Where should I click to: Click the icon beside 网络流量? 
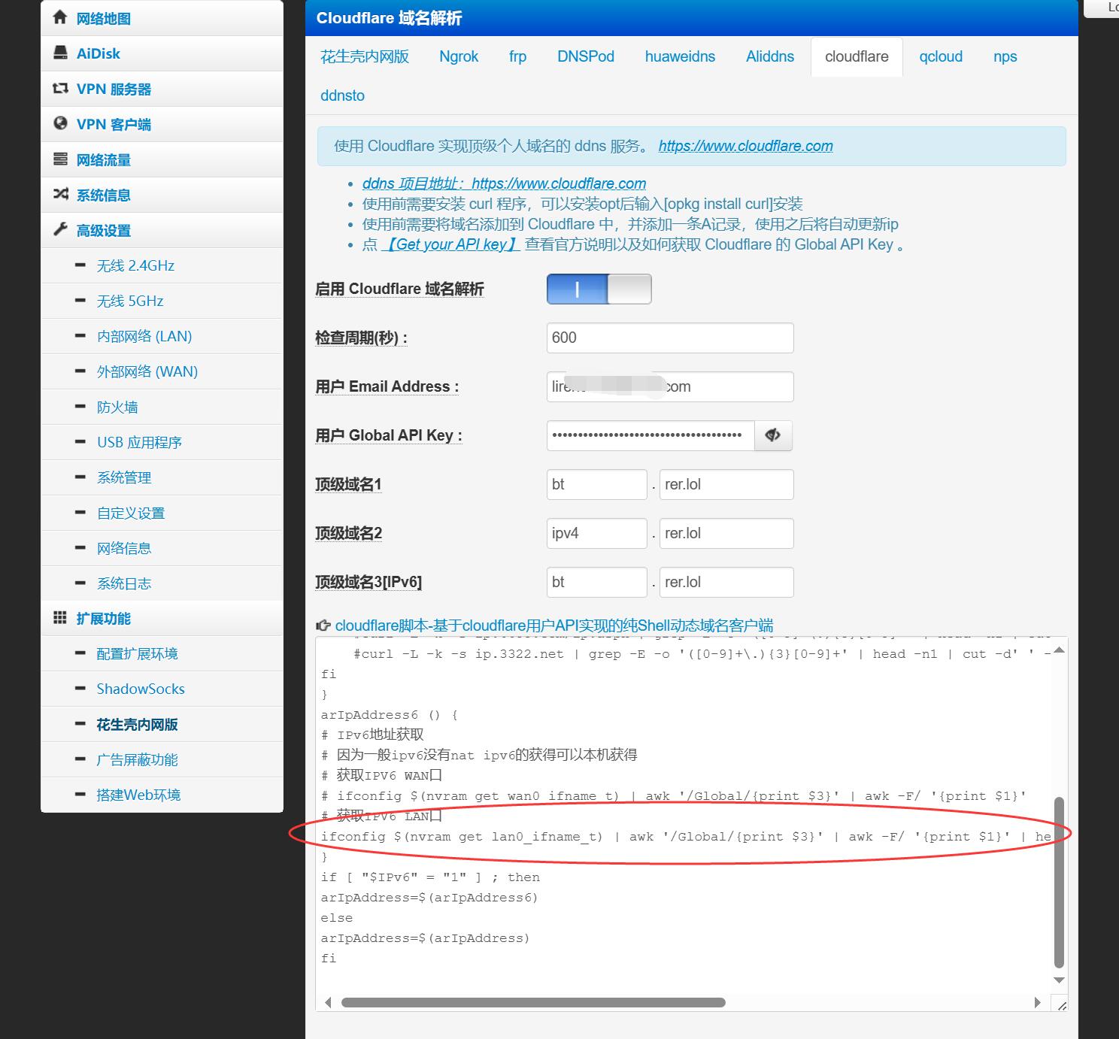60,159
